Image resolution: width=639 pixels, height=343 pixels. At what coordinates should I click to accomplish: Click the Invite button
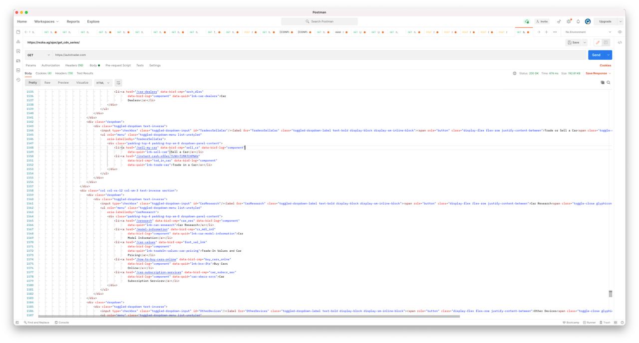click(542, 21)
